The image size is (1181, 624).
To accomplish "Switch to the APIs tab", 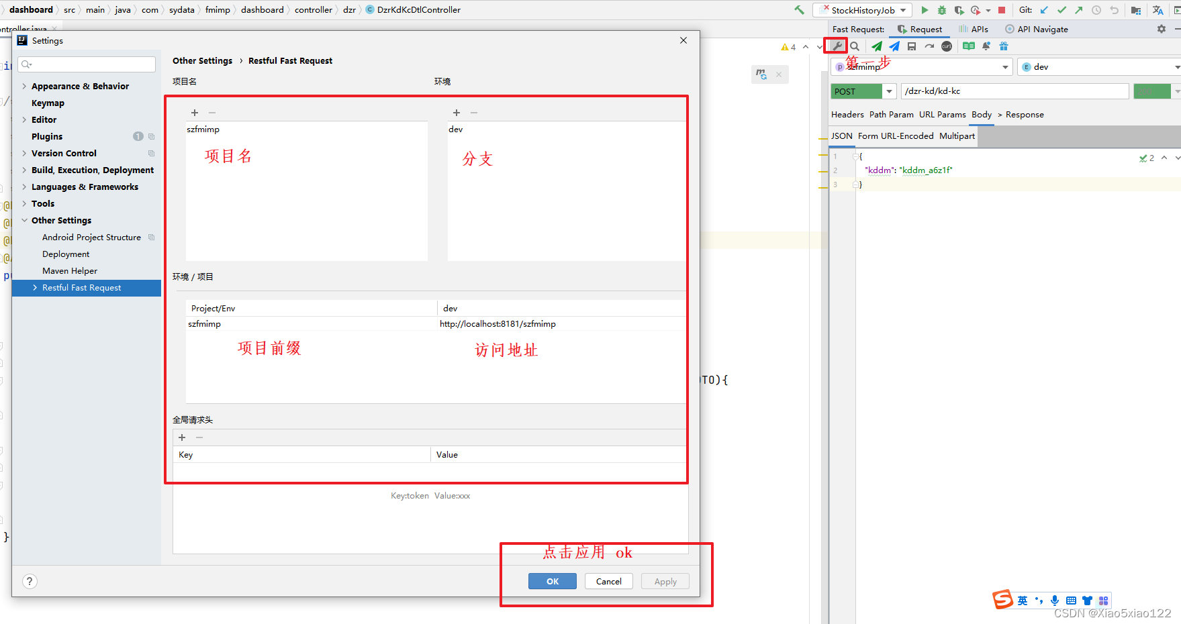I will [x=974, y=29].
